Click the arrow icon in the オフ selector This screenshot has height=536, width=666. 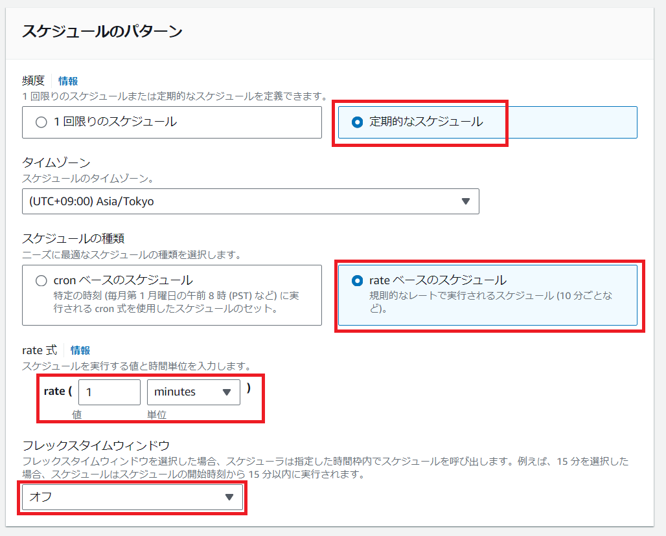[x=229, y=497]
